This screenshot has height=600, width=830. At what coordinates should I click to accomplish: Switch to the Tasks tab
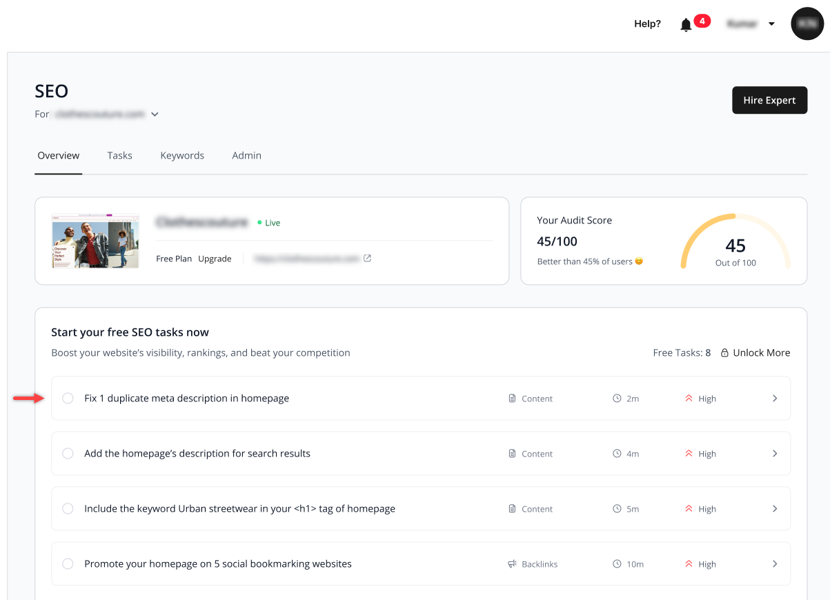(120, 155)
